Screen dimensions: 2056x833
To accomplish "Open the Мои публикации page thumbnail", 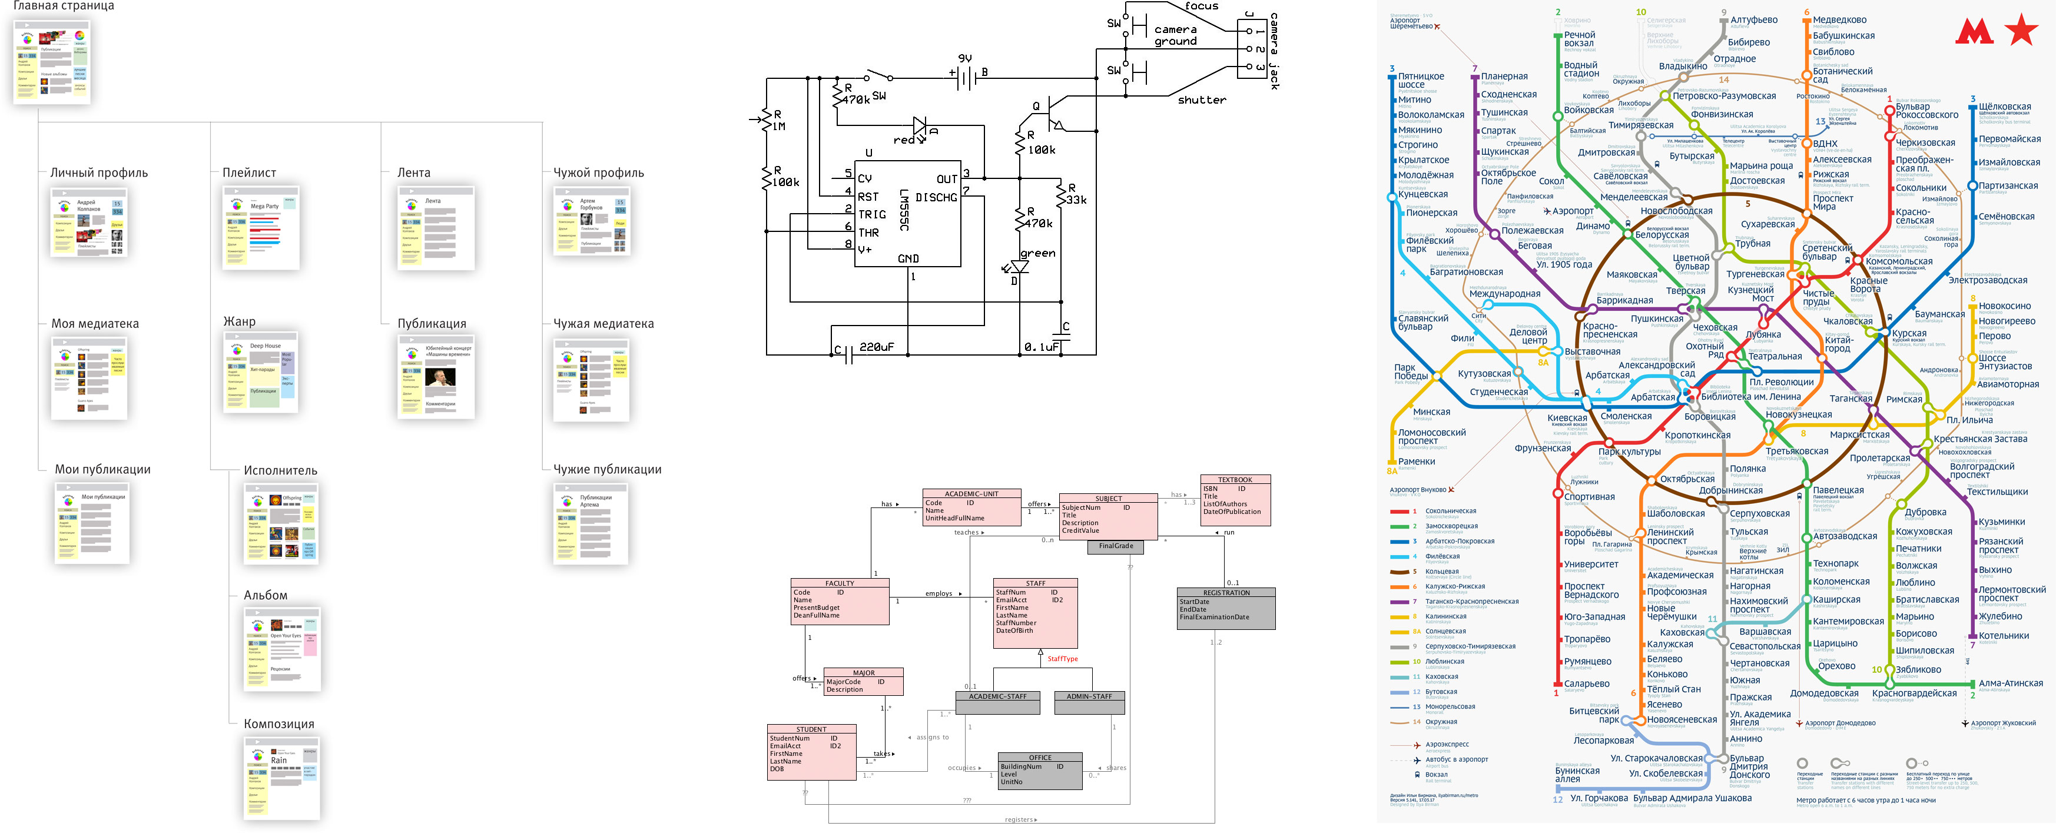I will [92, 523].
